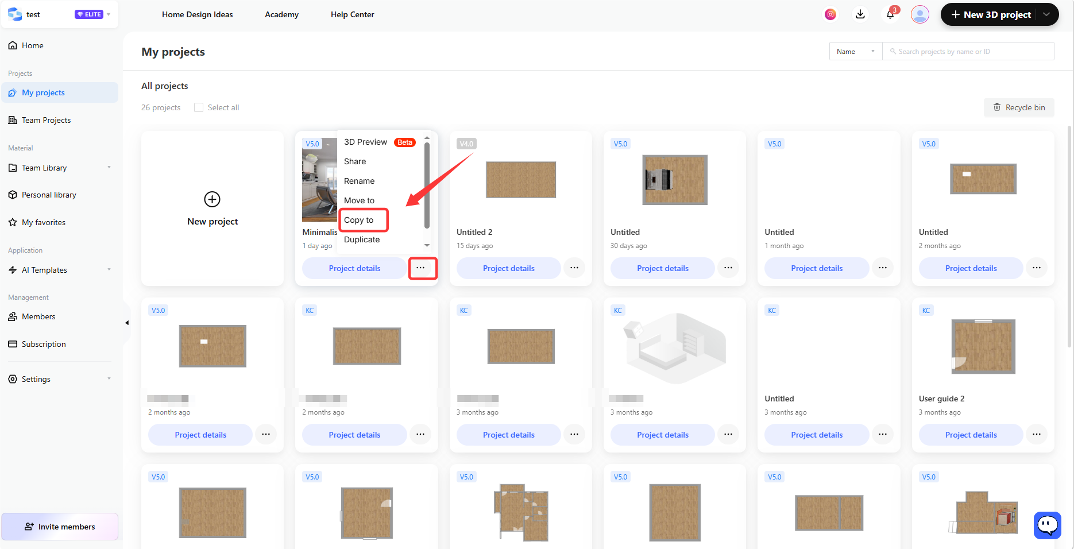Open Home Design Ideas in top navigation
This screenshot has width=1074, height=549.
point(198,14)
